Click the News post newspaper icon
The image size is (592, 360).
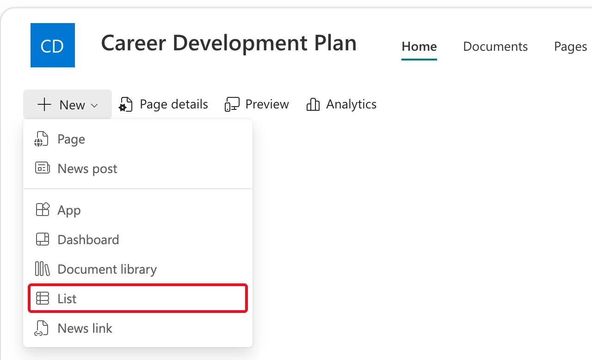point(43,168)
